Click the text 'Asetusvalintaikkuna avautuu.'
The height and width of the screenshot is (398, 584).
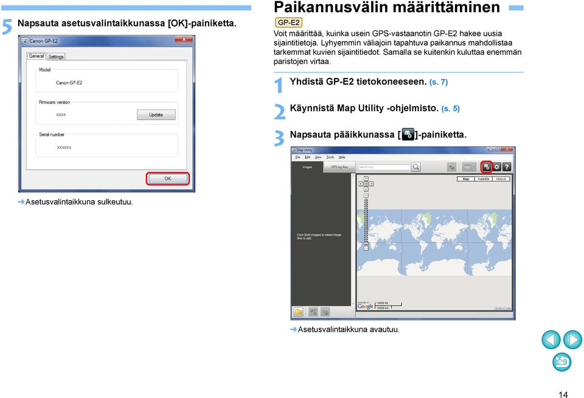tap(349, 329)
